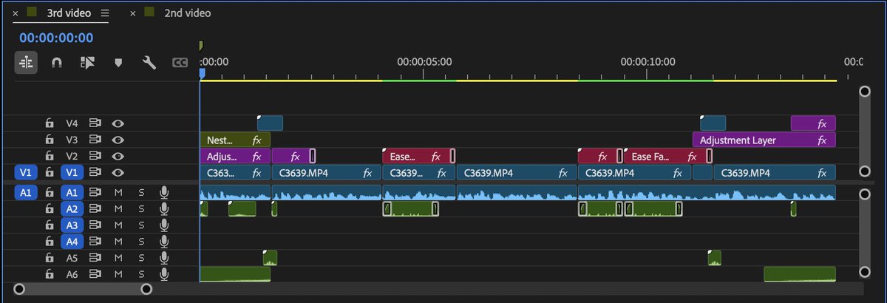887x303 pixels.
Task: Toggle V1 source patching button
Action: click(x=26, y=172)
